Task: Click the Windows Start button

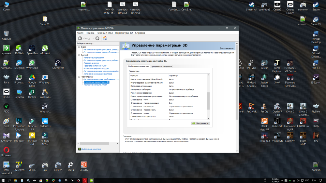Action: [3, 180]
